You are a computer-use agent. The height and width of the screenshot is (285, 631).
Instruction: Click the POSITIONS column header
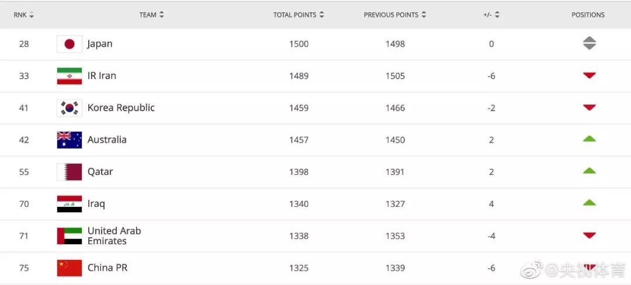(x=588, y=15)
